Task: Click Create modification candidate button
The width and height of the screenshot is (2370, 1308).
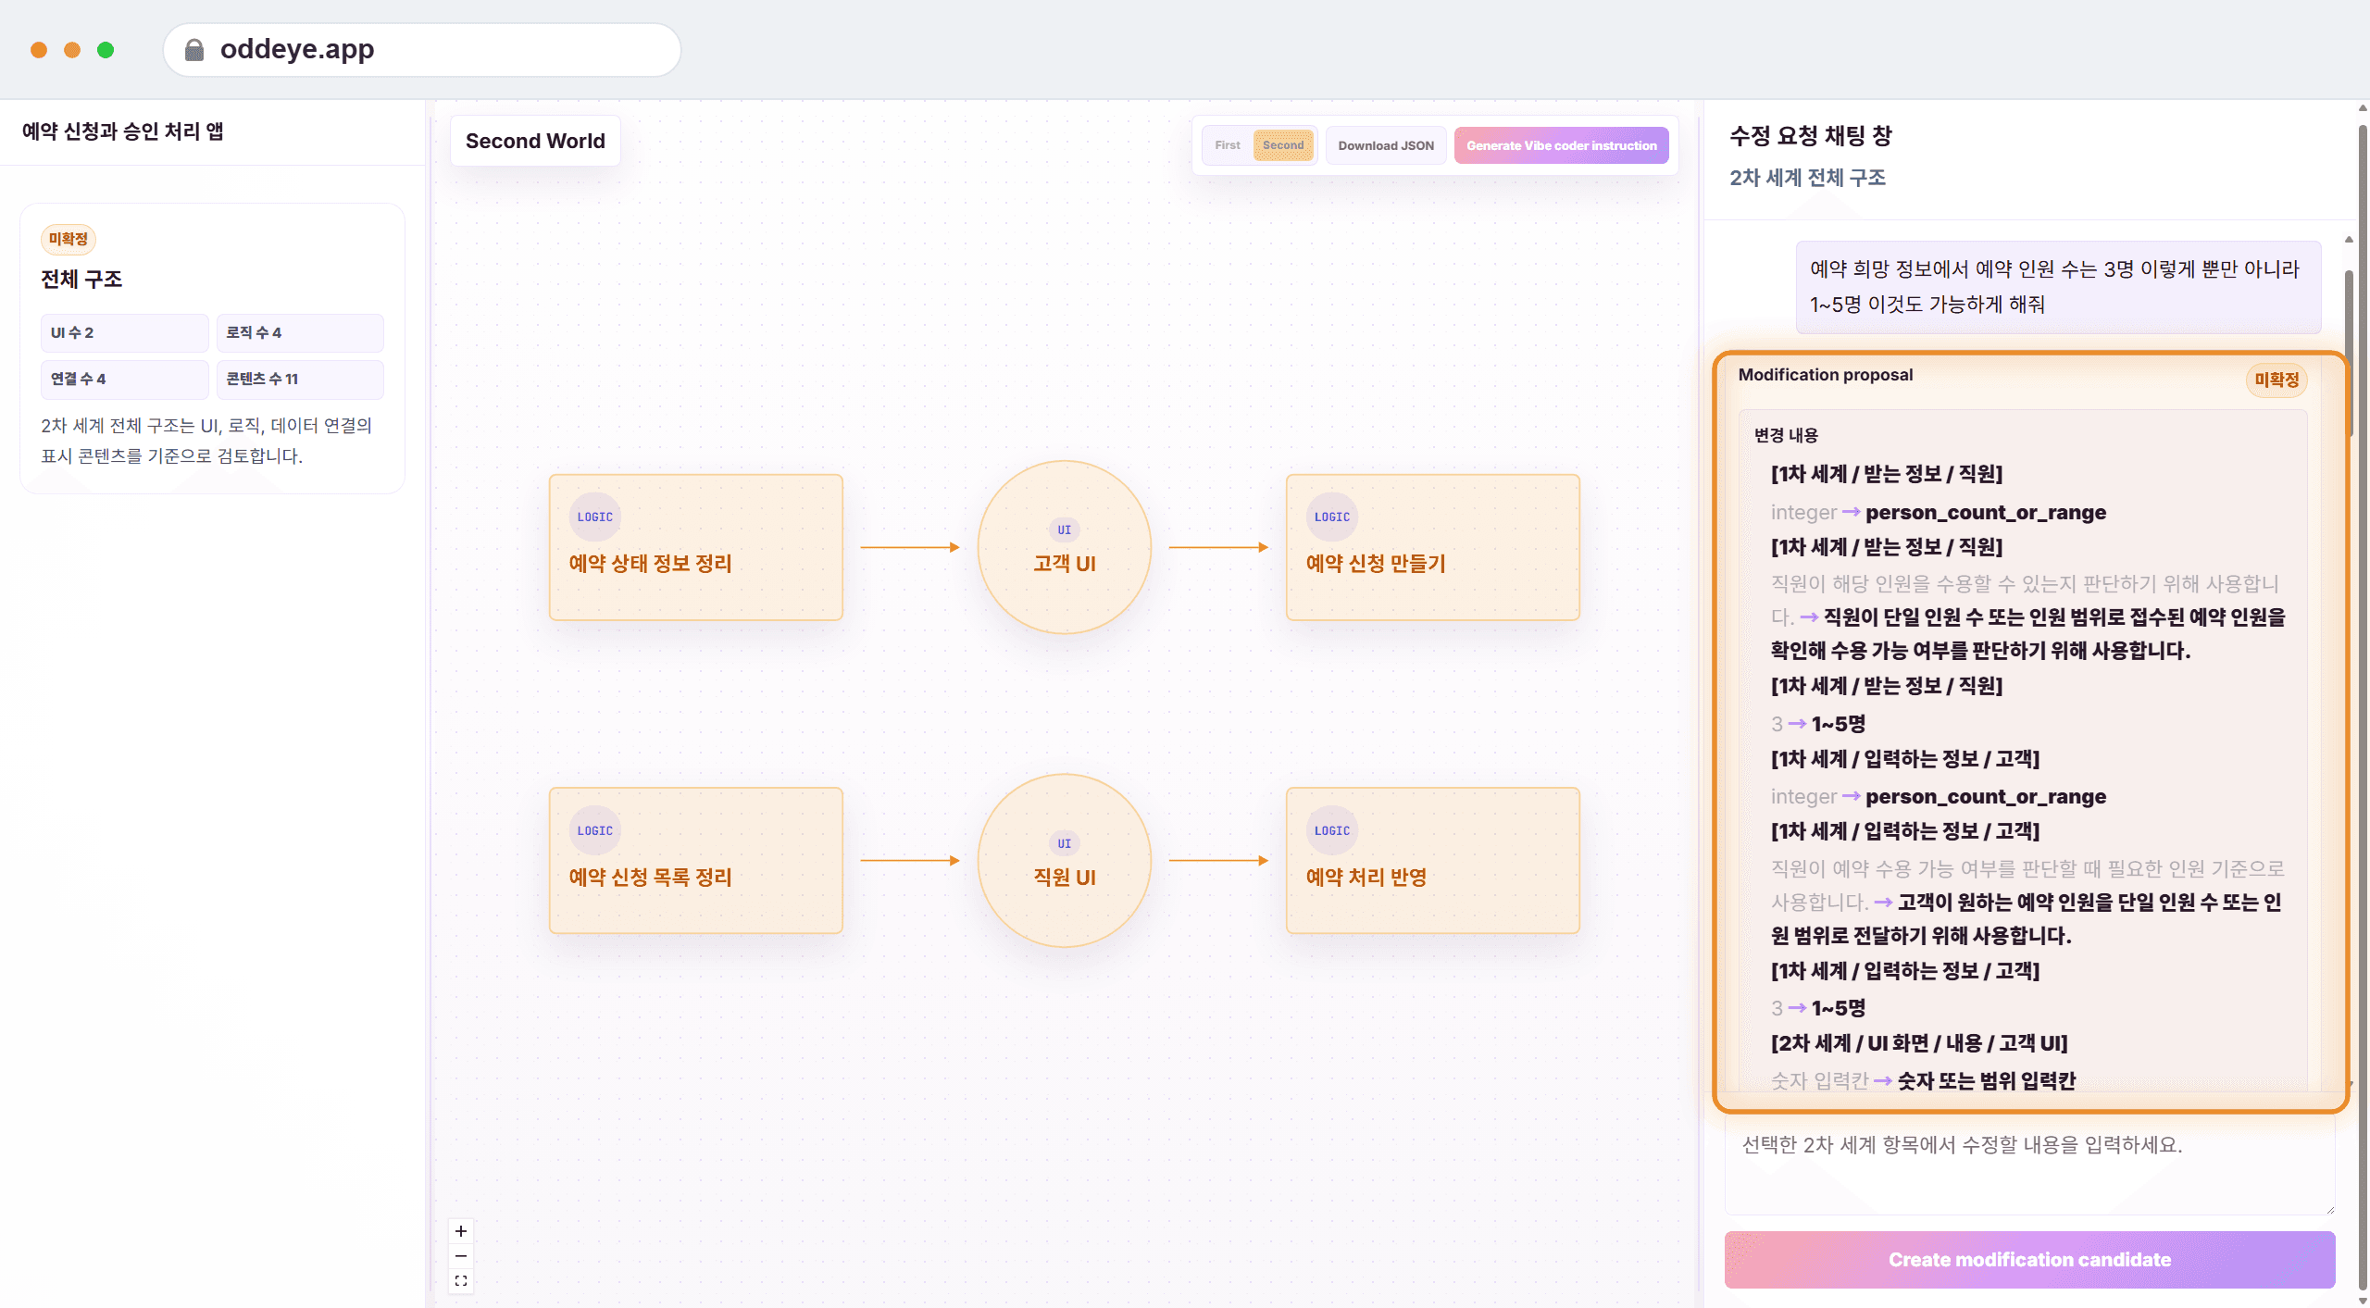Action: click(2029, 1260)
